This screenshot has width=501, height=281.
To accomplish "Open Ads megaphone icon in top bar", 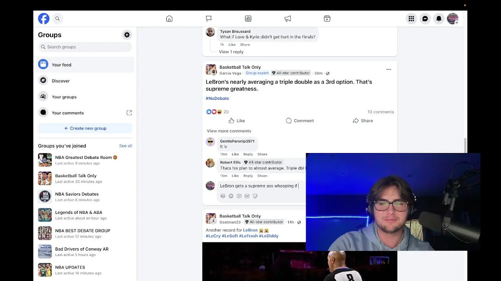I will click(x=288, y=19).
